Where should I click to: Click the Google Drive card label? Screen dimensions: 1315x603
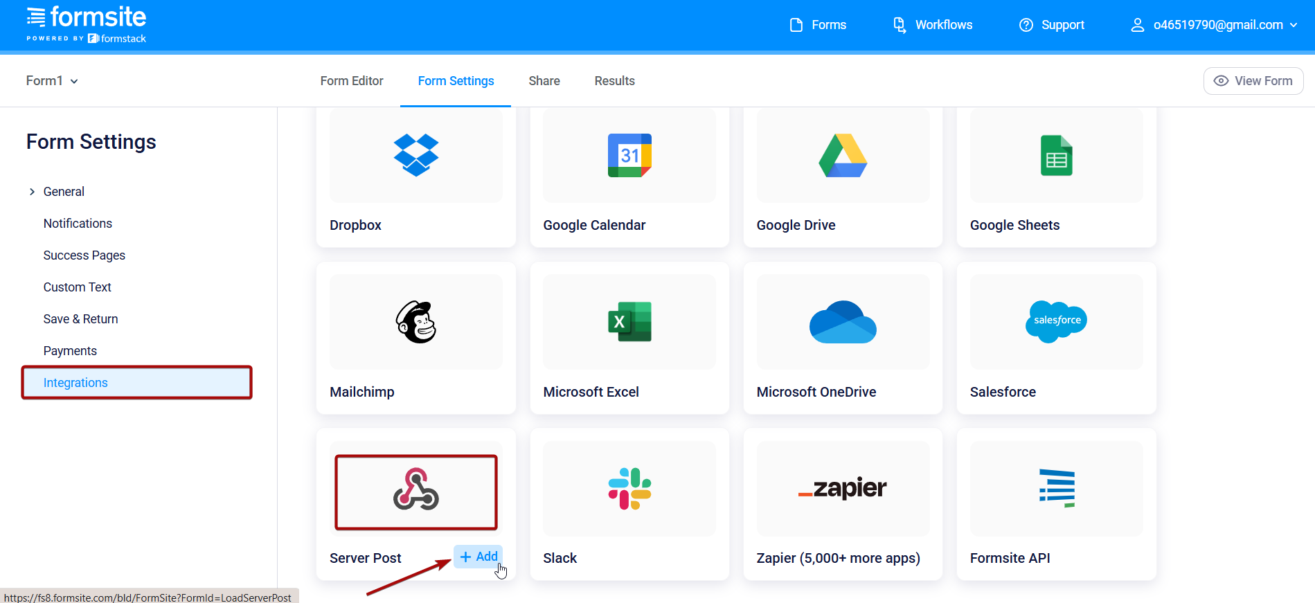(796, 225)
